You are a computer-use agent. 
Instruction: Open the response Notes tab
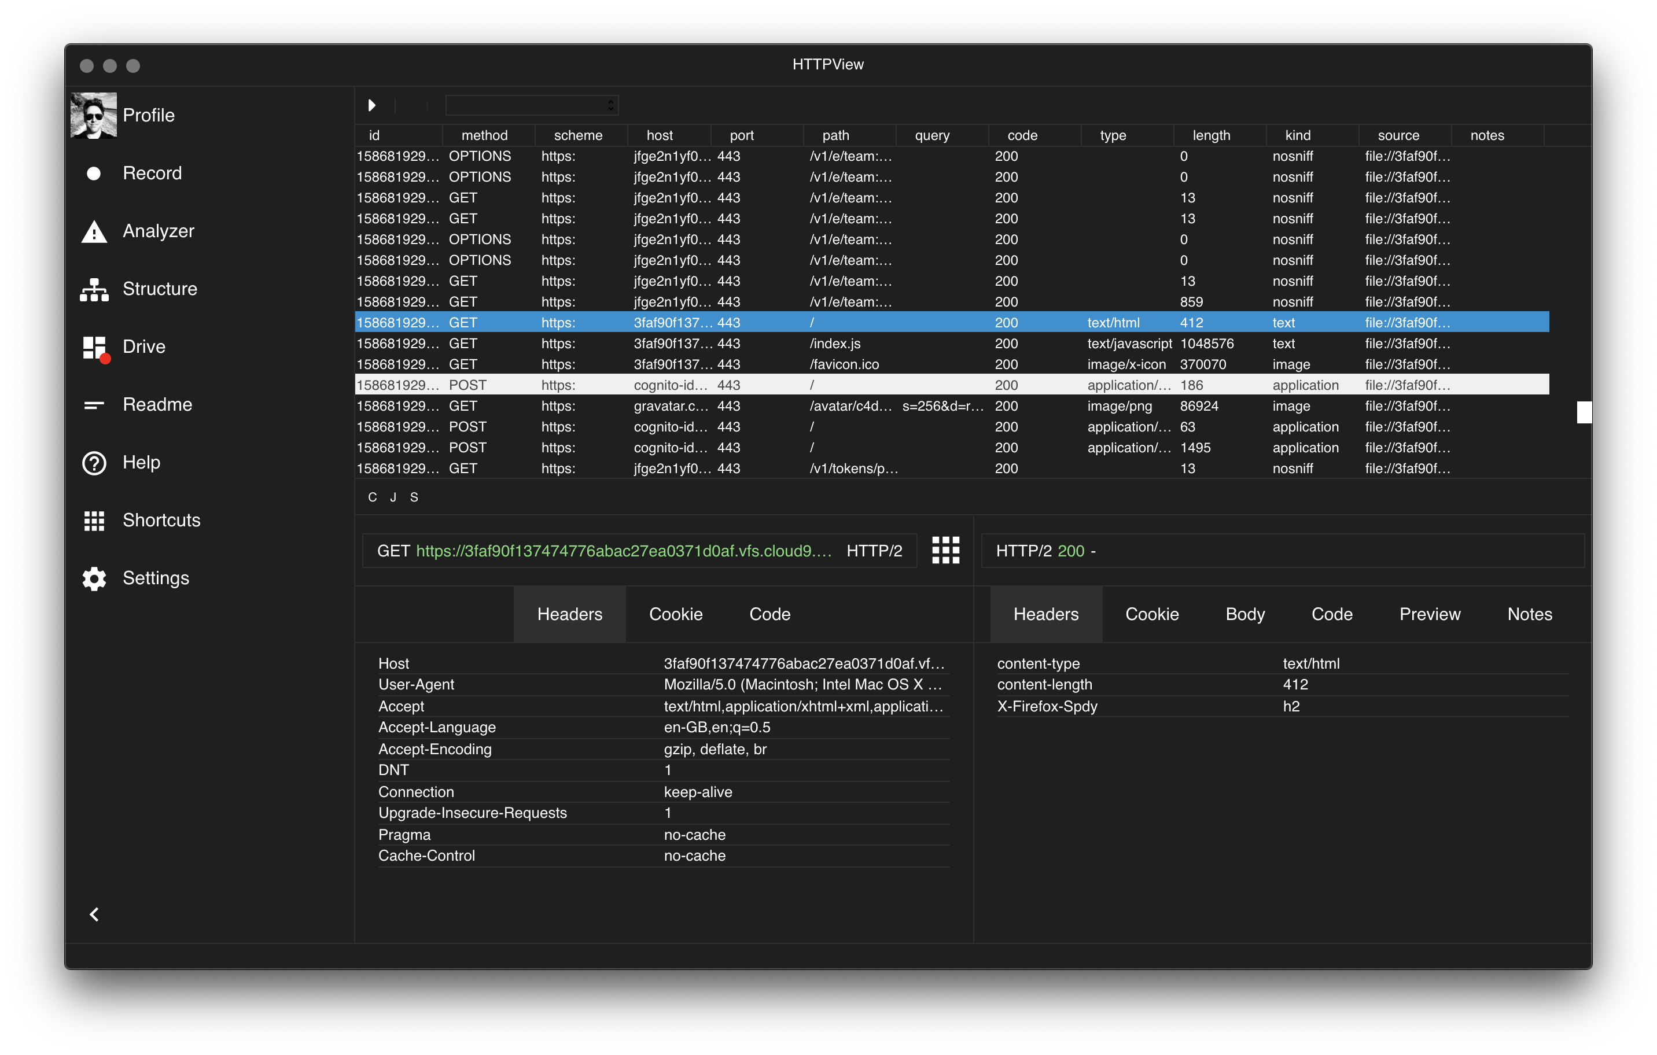coord(1530,614)
